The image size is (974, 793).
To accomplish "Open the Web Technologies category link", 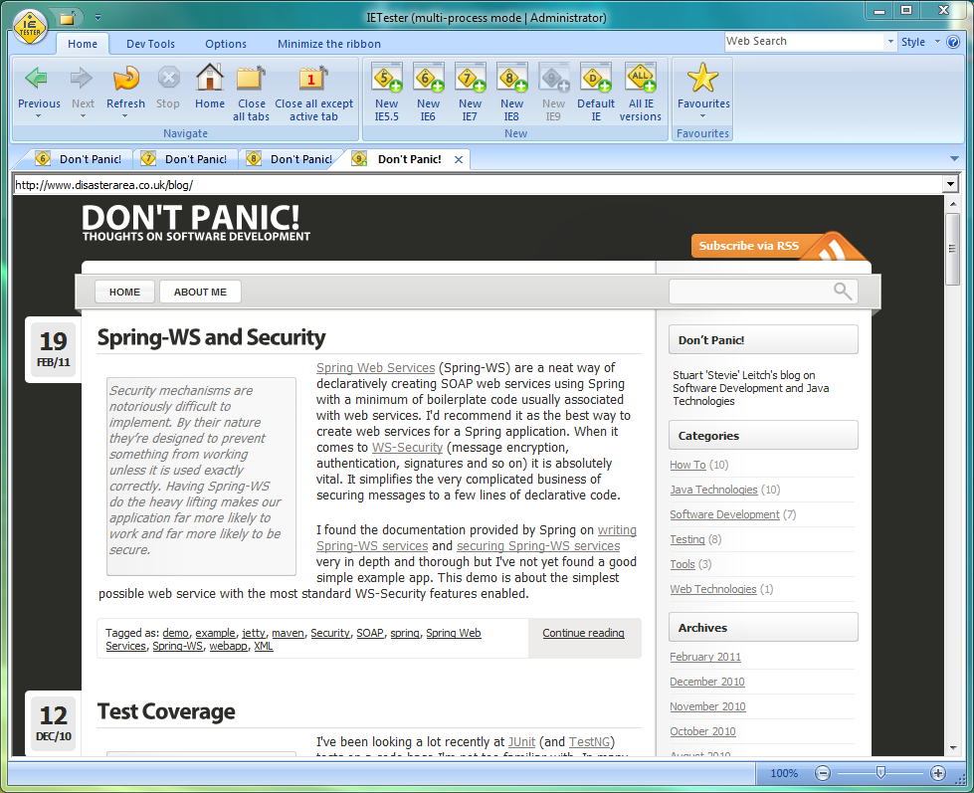I will click(x=713, y=589).
